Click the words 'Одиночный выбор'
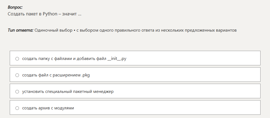Viewport: 270px width, 118px height. tap(54, 31)
